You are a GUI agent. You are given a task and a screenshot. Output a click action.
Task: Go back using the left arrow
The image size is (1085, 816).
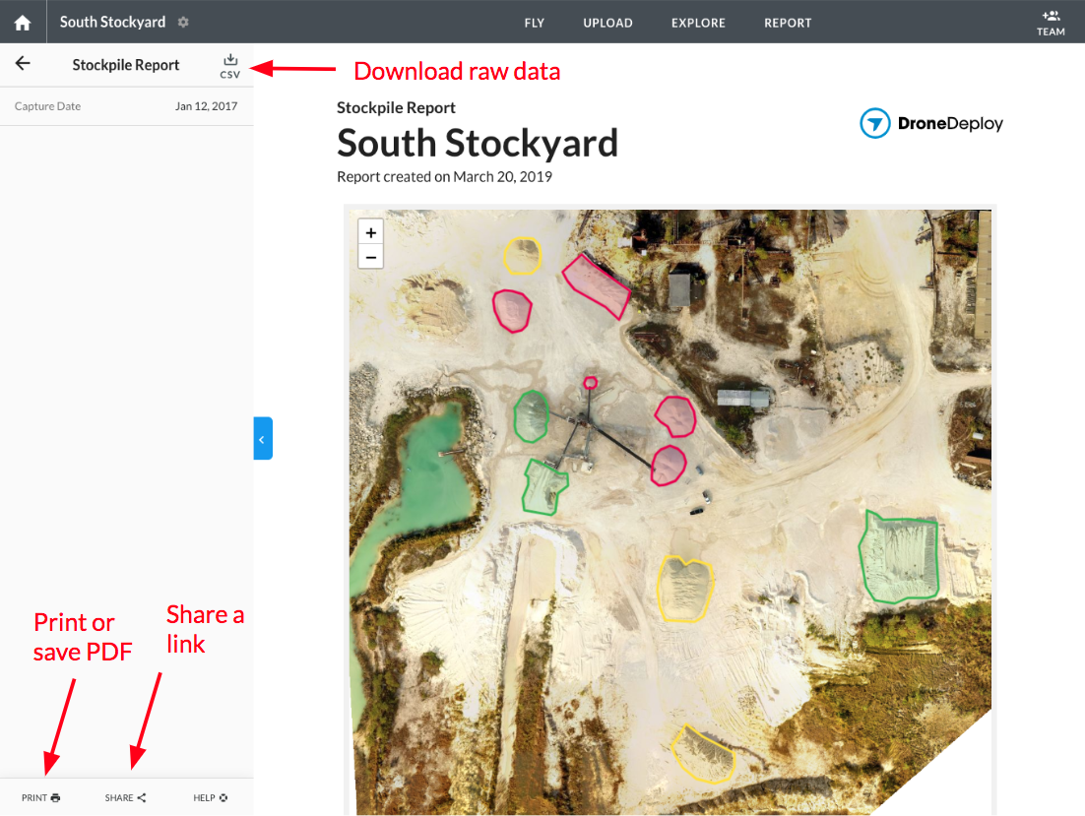click(x=23, y=64)
